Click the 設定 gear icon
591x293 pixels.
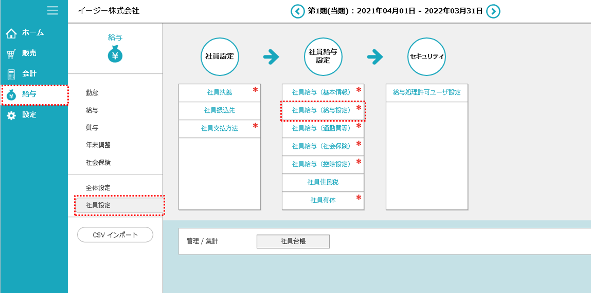pos(11,115)
